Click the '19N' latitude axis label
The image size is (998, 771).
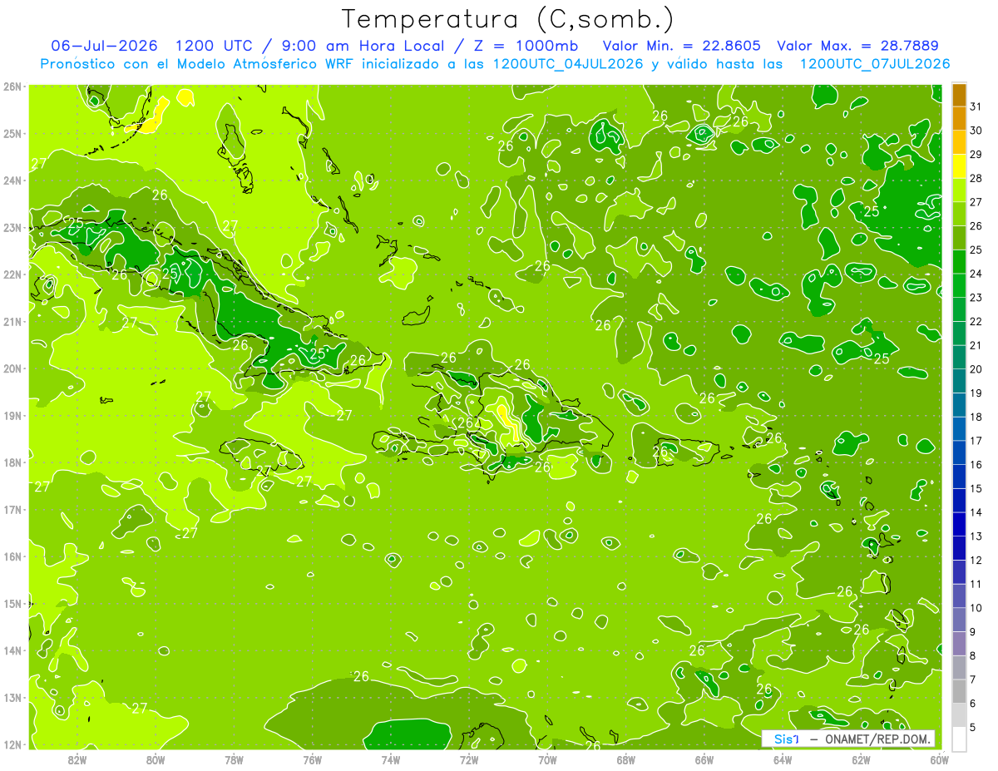click(x=12, y=415)
